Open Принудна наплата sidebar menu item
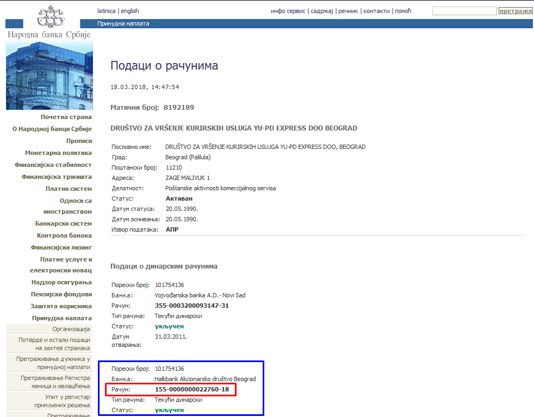 click(61, 318)
